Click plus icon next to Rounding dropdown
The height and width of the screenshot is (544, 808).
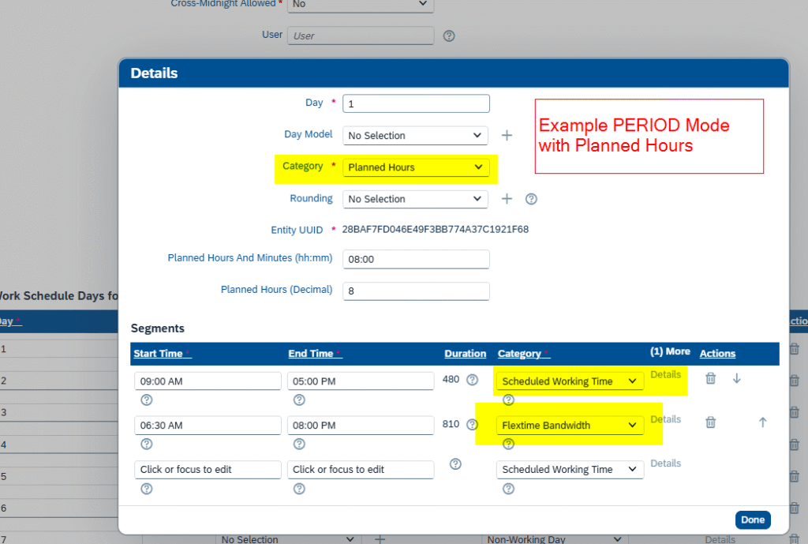tap(507, 199)
